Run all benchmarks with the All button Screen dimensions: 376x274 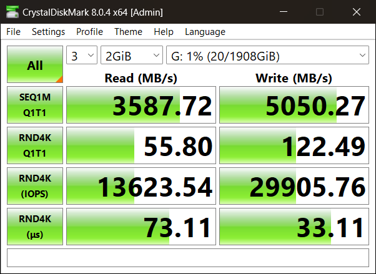coord(35,64)
